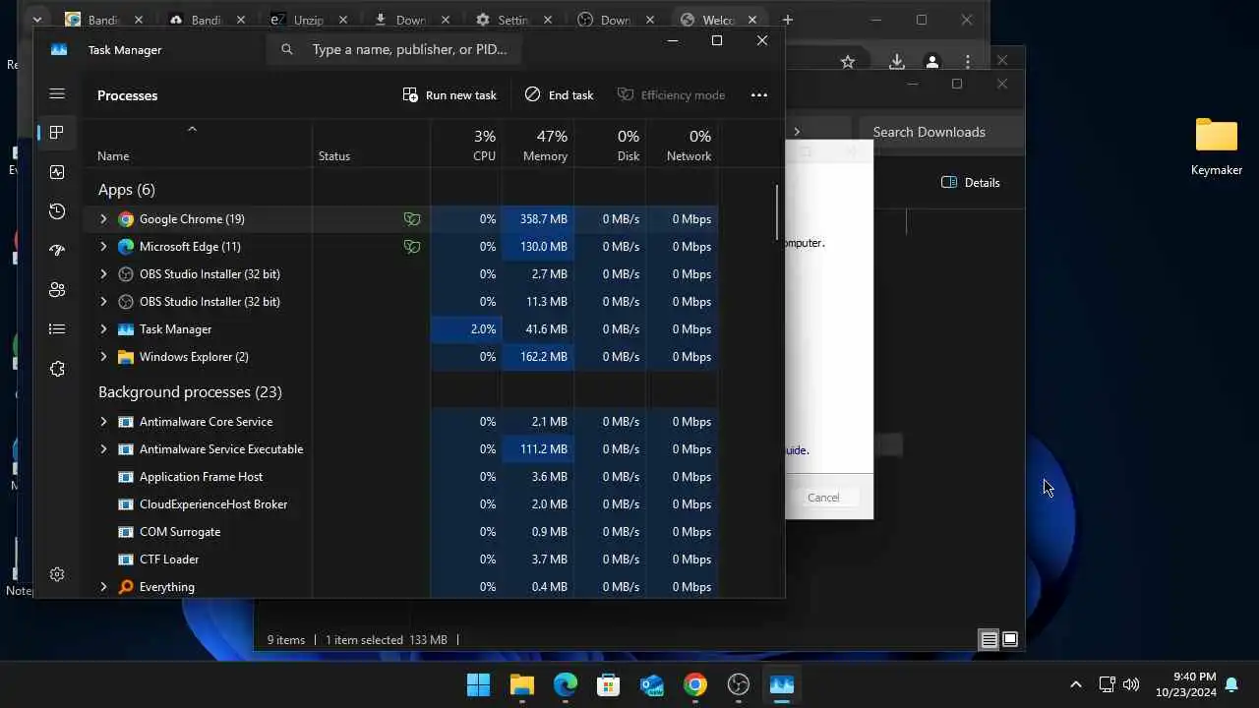Open Task Manager hamburger navigation menu

[57, 93]
